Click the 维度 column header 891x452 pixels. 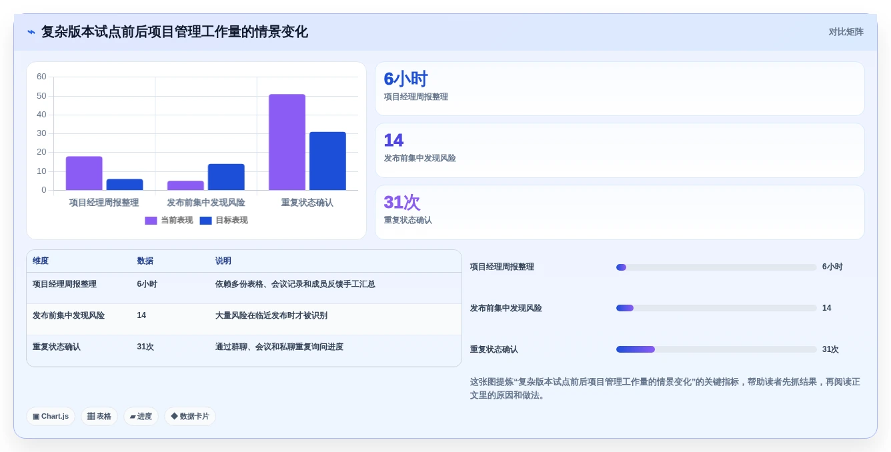41,261
